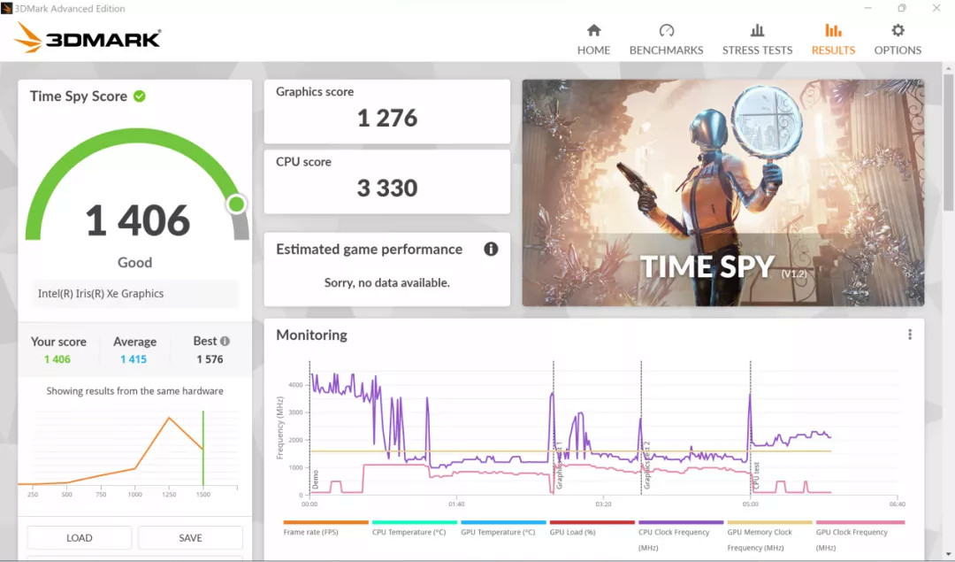Click the Benchmarks gauge icon
Viewport: 955px width, 562px height.
tap(667, 30)
